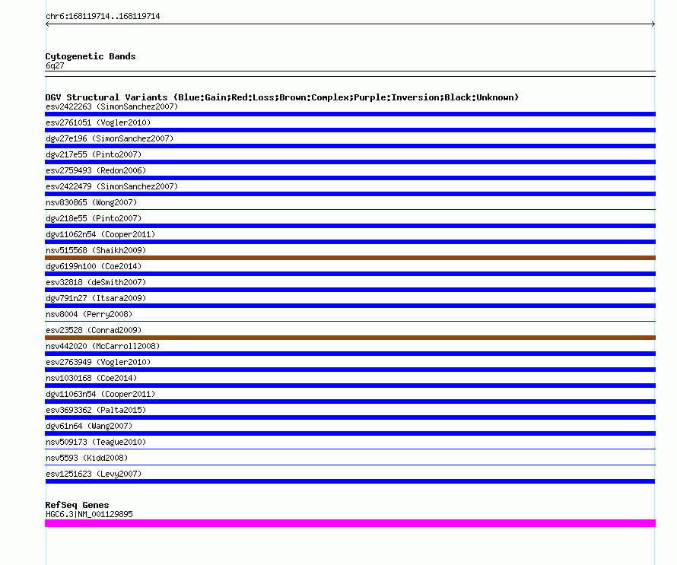677x565 pixels.
Task: Select the Cytogenetic Bands track heading
Action: click(91, 56)
